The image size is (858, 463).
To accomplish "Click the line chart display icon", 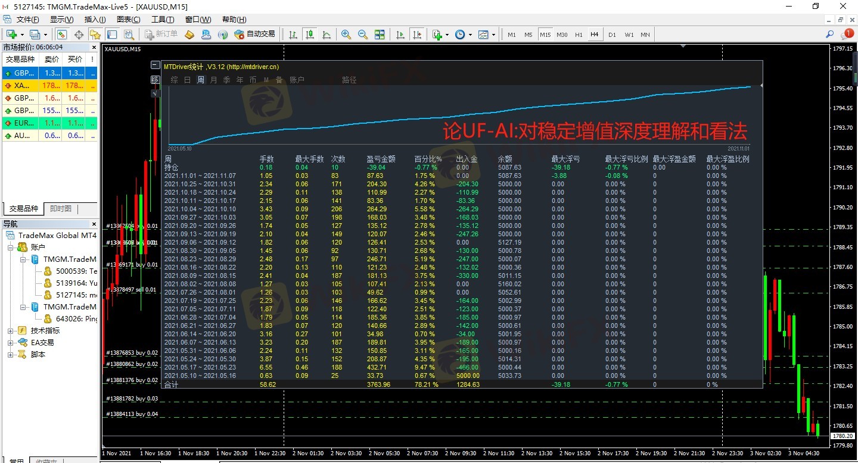I will [327, 35].
